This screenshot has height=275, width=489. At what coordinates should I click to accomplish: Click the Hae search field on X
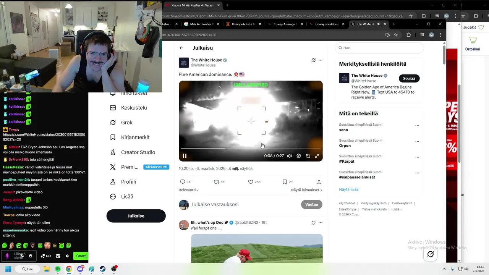pyautogui.click(x=380, y=48)
